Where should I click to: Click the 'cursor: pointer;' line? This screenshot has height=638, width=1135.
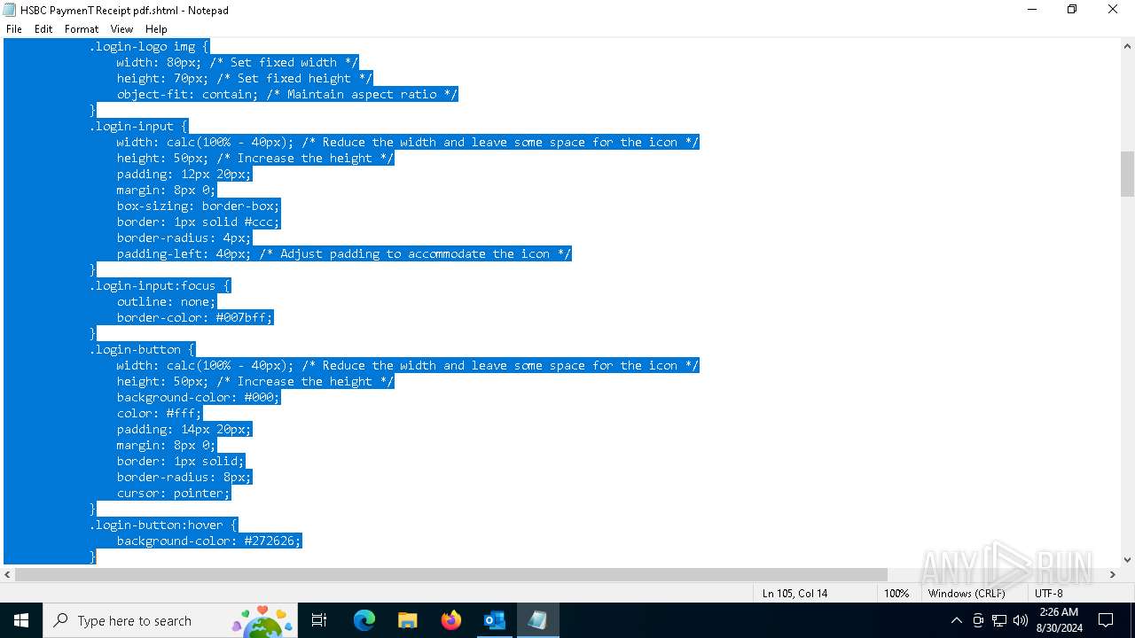(174, 493)
